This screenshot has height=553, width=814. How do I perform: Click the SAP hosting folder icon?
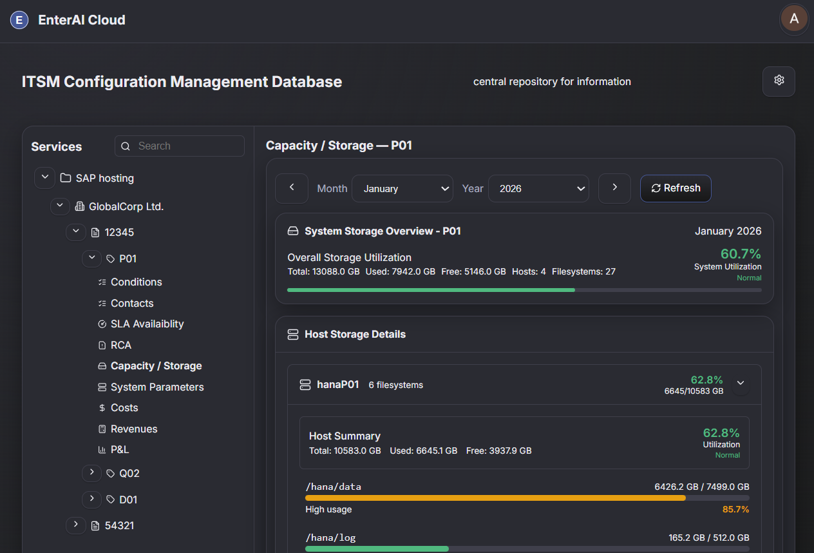point(66,178)
